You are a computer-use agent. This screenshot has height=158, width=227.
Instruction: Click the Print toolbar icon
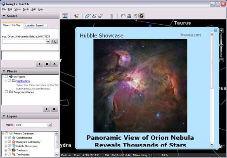click(129, 16)
